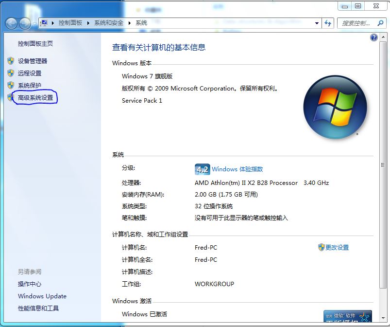
Task: Open 控制面板主页 link
Action: point(35,44)
